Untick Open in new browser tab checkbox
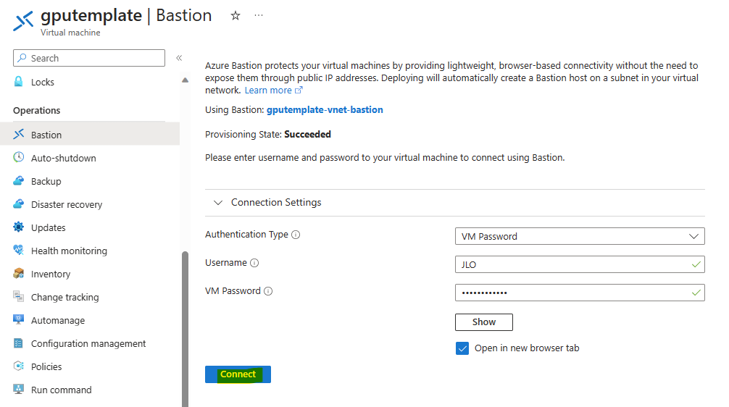729x407 pixels. (x=462, y=348)
